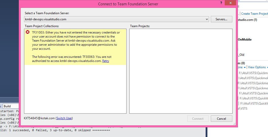Click the dialog resize grip corner
This screenshot has height=137, width=268.
(x=234, y=124)
